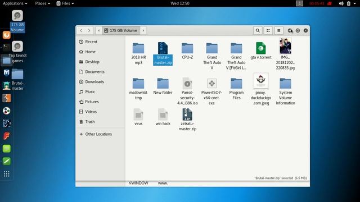Open Videos in the sidebar

click(100, 112)
